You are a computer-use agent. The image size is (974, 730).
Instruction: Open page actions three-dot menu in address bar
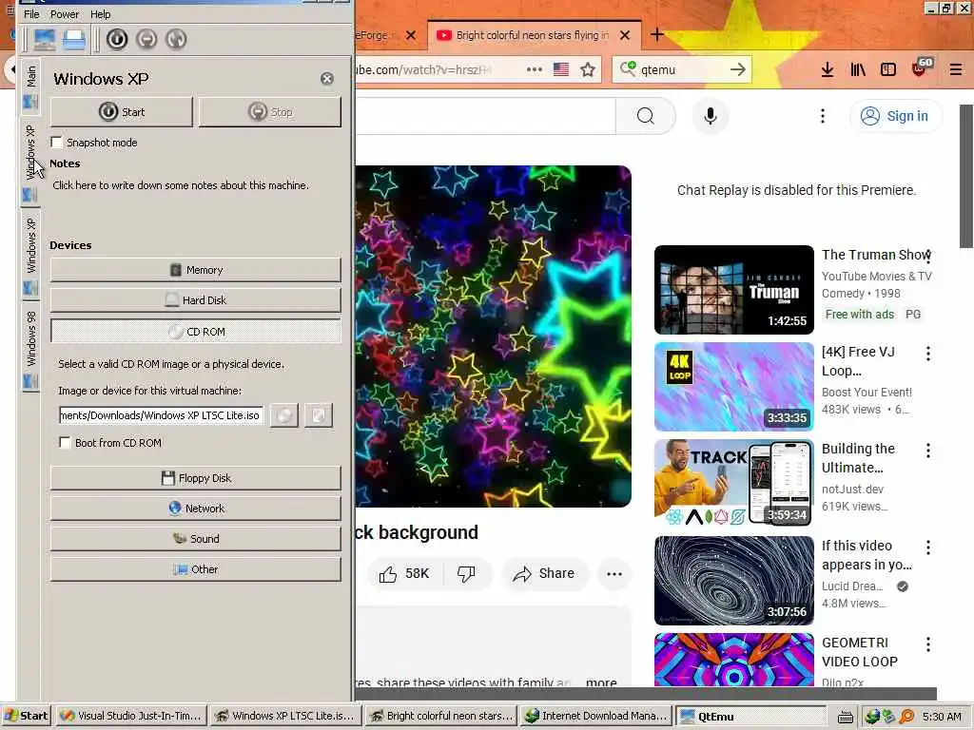click(x=535, y=69)
